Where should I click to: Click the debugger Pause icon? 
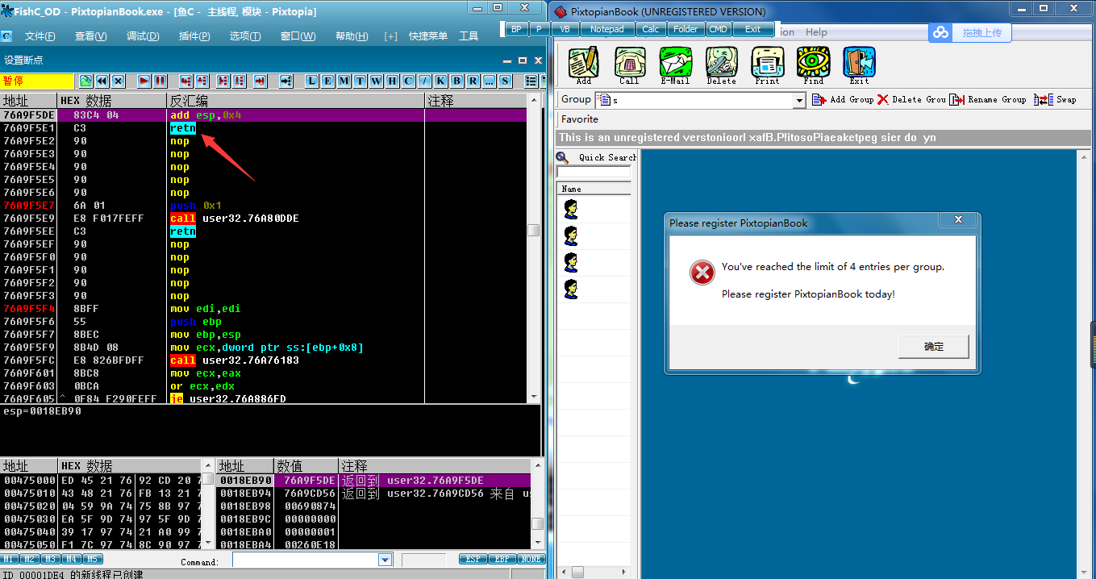point(160,81)
